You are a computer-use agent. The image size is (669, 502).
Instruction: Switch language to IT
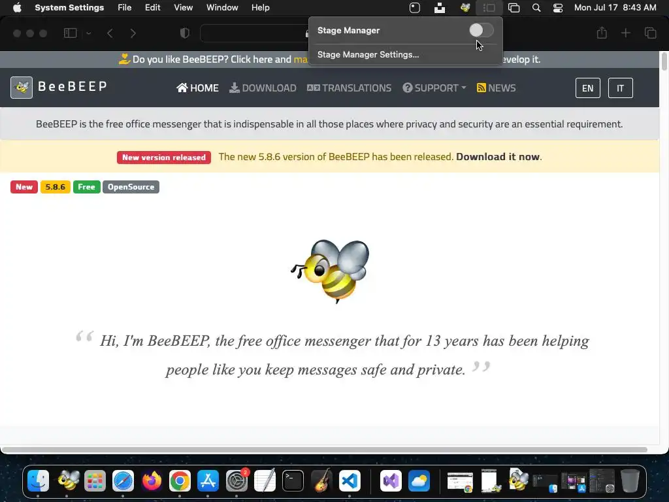pyautogui.click(x=621, y=88)
